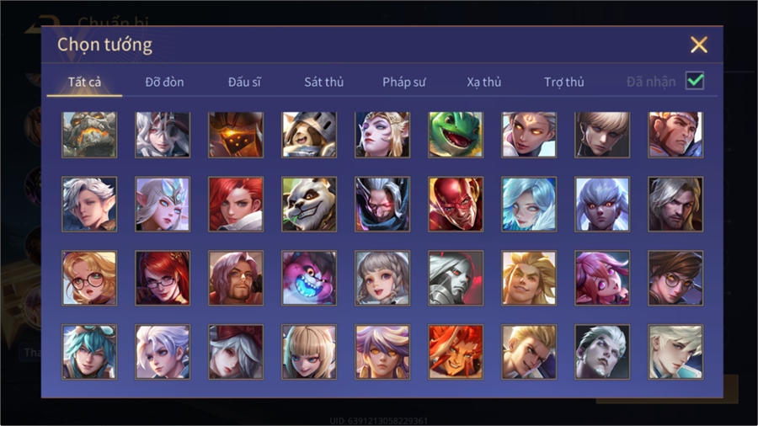Pick the red-masked Flash hero portrait

click(x=456, y=204)
